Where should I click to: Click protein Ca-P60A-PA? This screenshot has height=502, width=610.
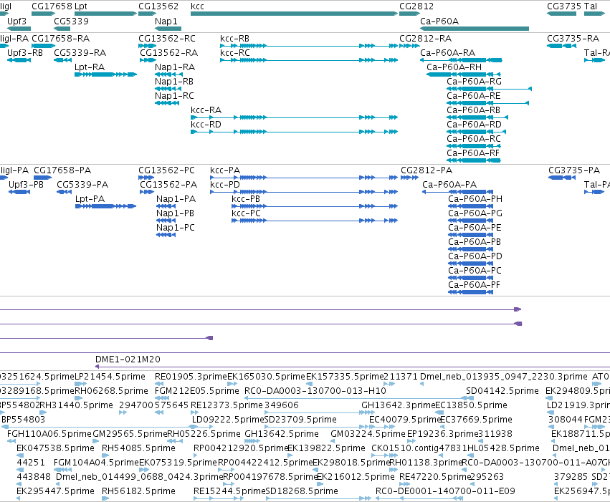point(449,185)
